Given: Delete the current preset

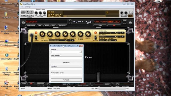Looking at the screenshot, I should click(x=53, y=25).
